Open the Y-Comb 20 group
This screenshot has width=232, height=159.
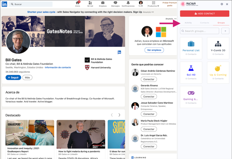(x=218, y=48)
